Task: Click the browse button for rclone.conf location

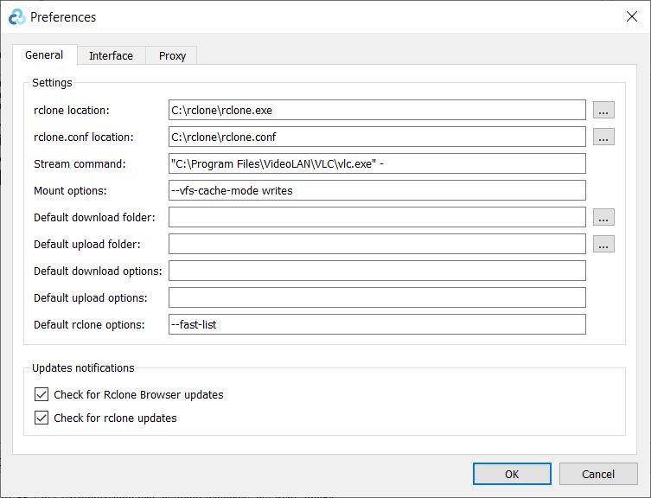Action: [x=603, y=137]
